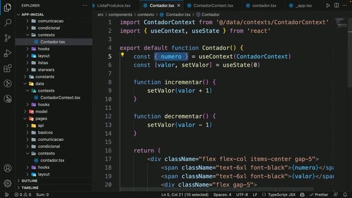Screen dimensions: 352x198
Task: Click the Prettier status bar entry
Action: coord(319,195)
